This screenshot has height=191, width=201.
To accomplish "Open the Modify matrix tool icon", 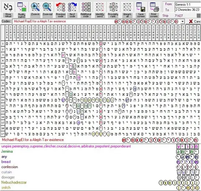I will point(22,7).
